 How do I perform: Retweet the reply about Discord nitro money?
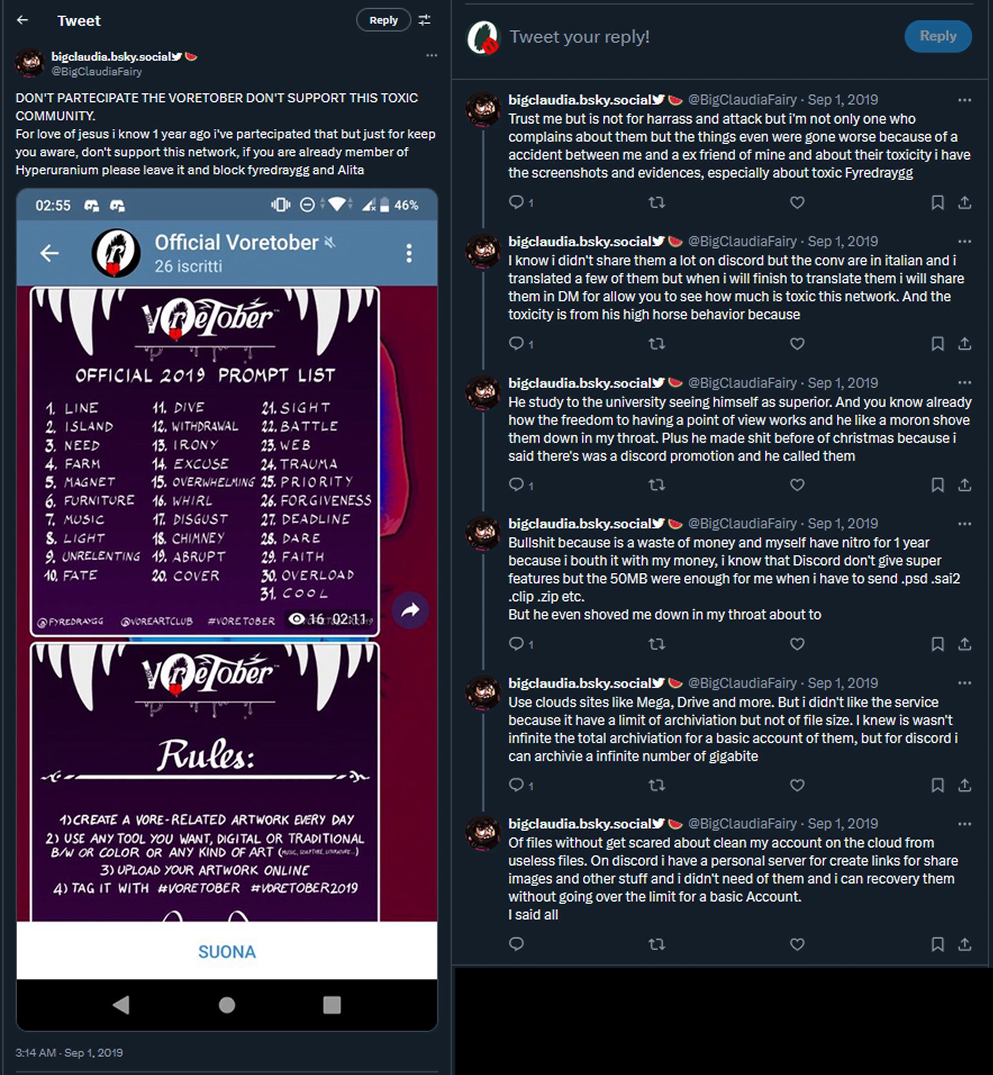656,644
